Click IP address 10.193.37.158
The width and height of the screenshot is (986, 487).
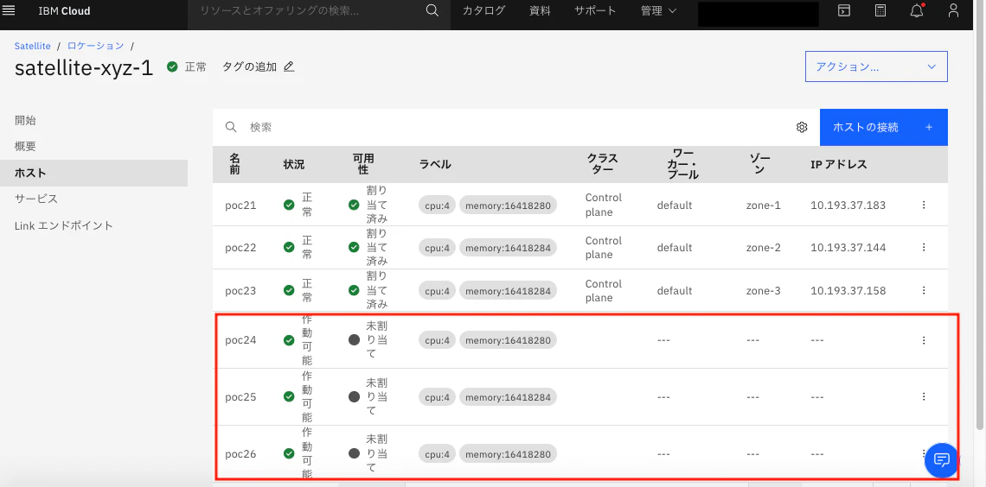[848, 291]
